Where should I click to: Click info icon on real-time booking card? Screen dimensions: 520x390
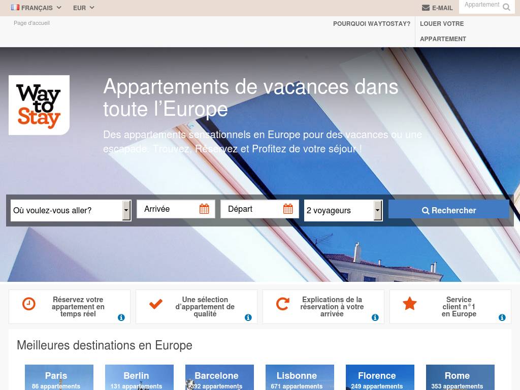point(121,317)
